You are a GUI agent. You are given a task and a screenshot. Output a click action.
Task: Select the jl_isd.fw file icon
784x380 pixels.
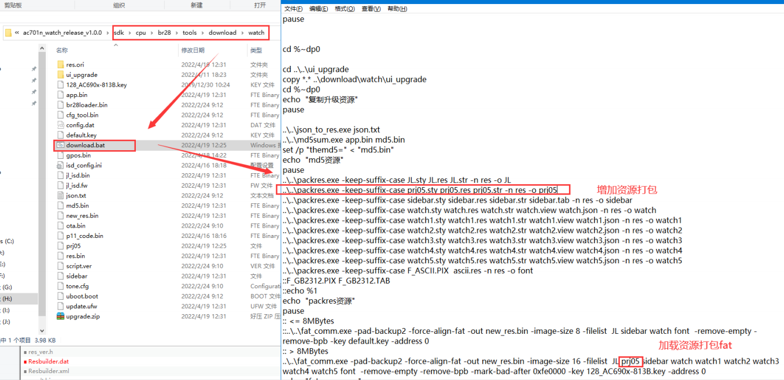click(61, 185)
